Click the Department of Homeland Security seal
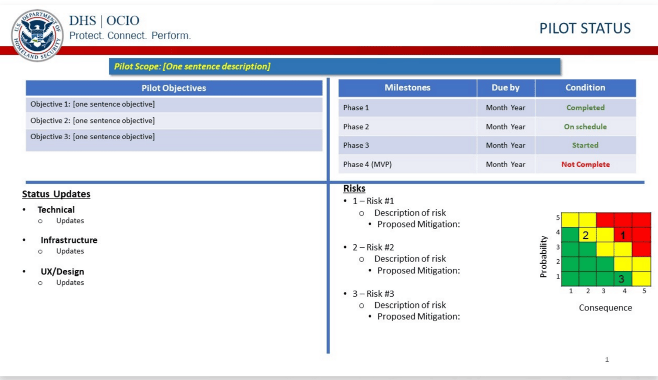Viewport: 658px width, 380px height. tap(37, 36)
